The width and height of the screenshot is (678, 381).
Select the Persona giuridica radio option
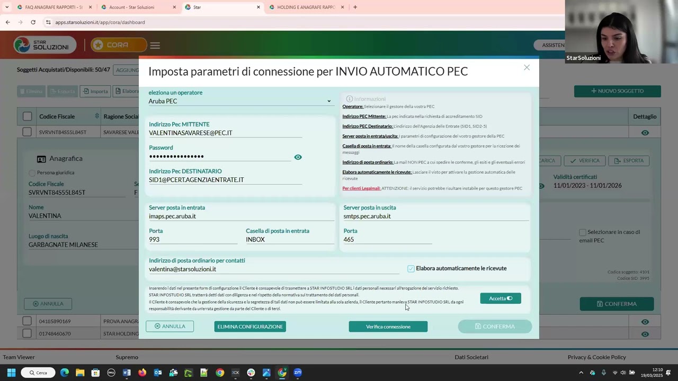(32, 173)
